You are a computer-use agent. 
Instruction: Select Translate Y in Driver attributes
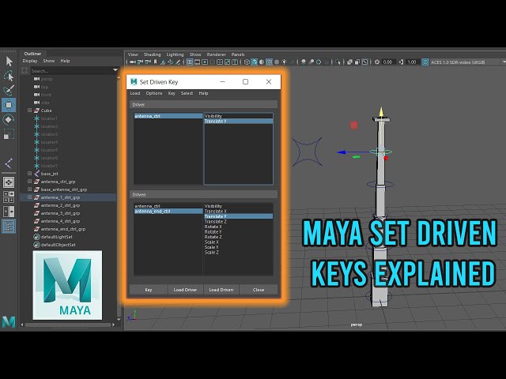click(239, 121)
